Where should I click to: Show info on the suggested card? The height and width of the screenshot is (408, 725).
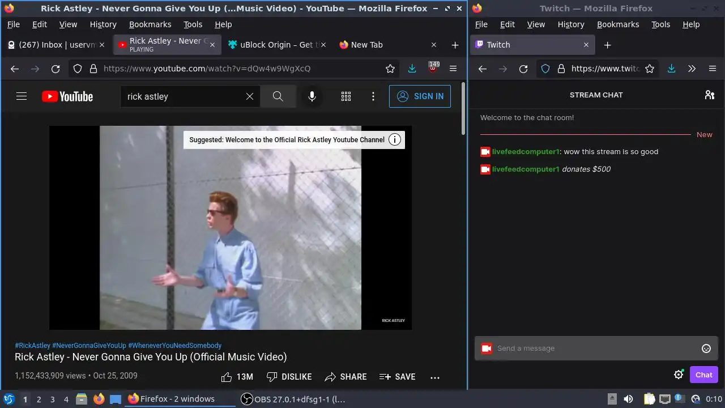coord(395,139)
